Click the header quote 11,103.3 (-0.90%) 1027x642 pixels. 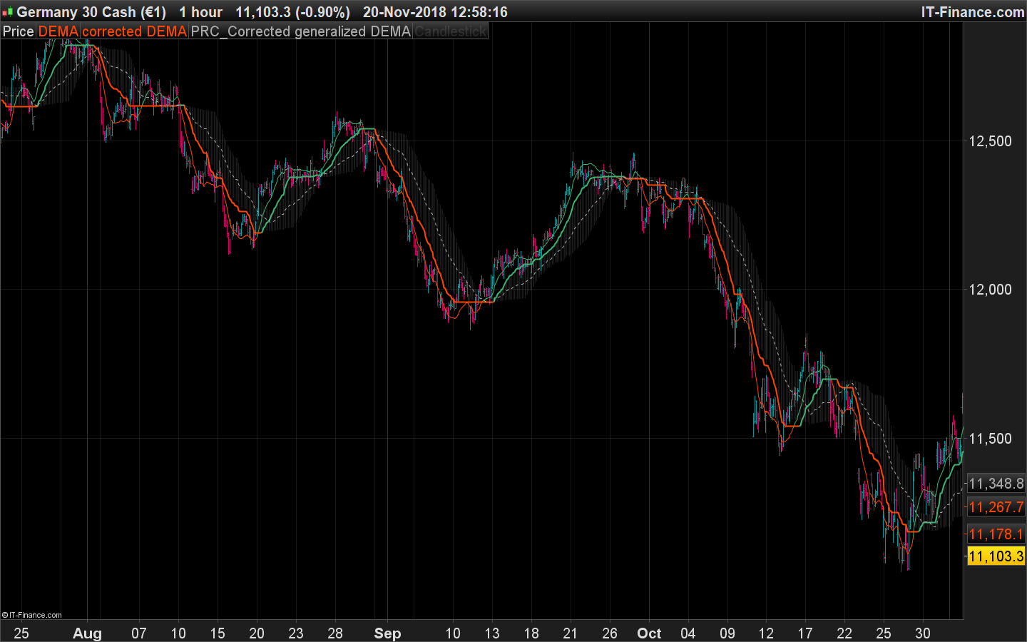click(x=293, y=12)
